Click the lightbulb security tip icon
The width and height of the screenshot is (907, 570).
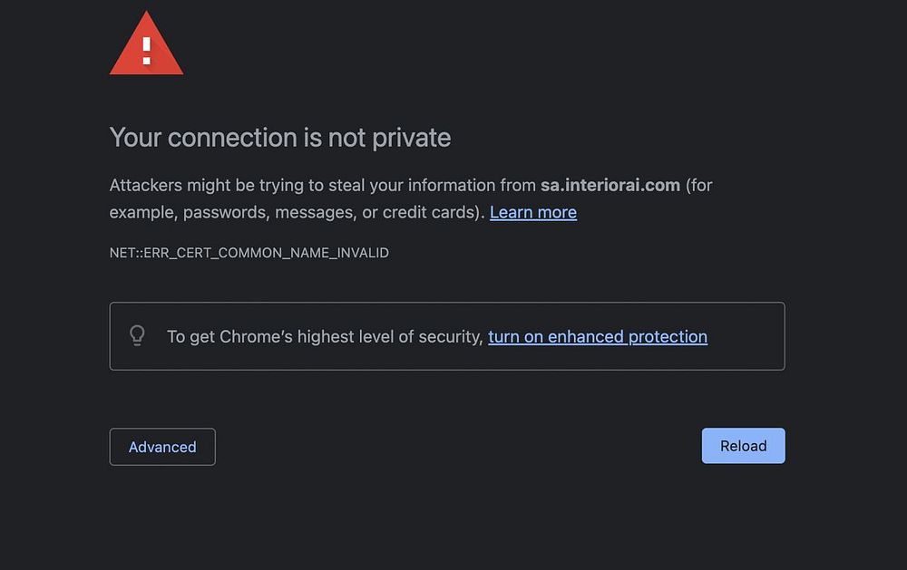coord(137,336)
